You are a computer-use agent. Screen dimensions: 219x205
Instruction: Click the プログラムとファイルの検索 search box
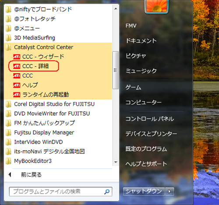(60, 191)
